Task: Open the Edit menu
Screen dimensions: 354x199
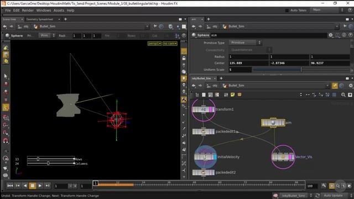Action: pos(16,11)
